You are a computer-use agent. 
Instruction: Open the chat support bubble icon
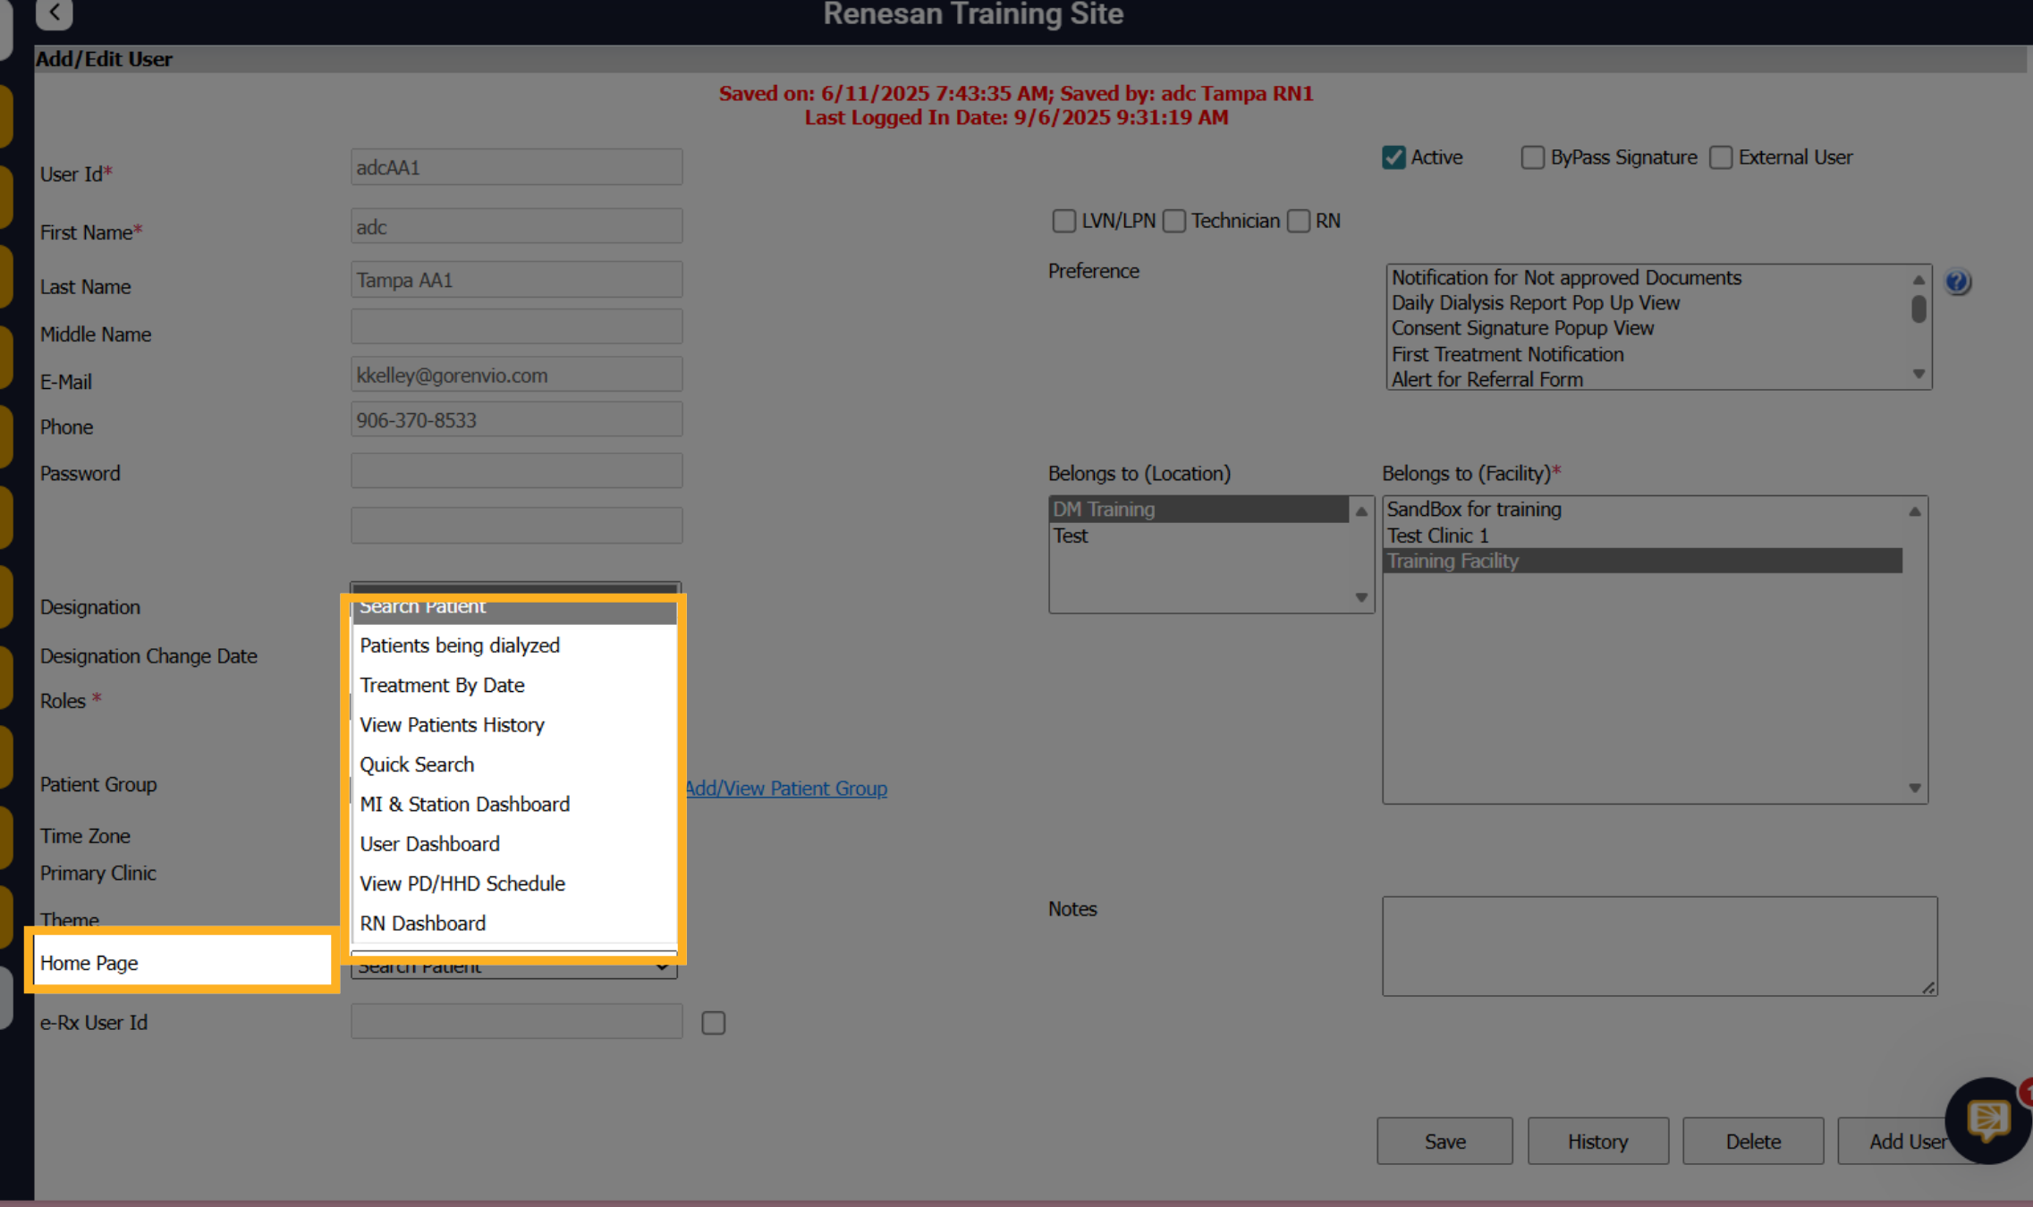(1988, 1119)
